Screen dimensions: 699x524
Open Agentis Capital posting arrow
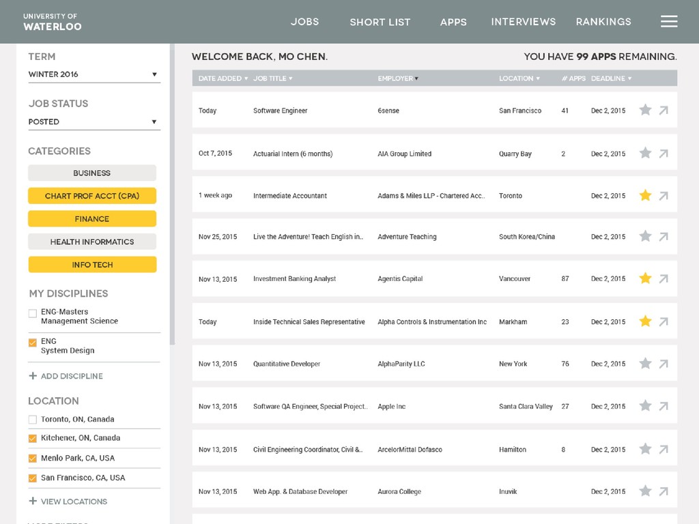pyautogui.click(x=664, y=278)
